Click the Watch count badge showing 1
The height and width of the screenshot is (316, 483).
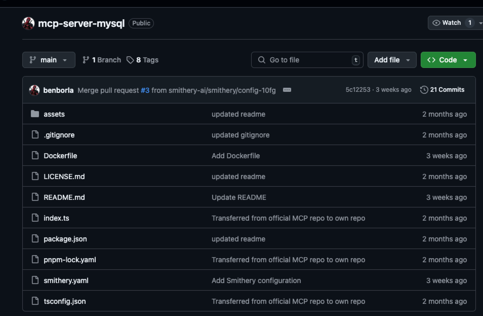pos(470,23)
